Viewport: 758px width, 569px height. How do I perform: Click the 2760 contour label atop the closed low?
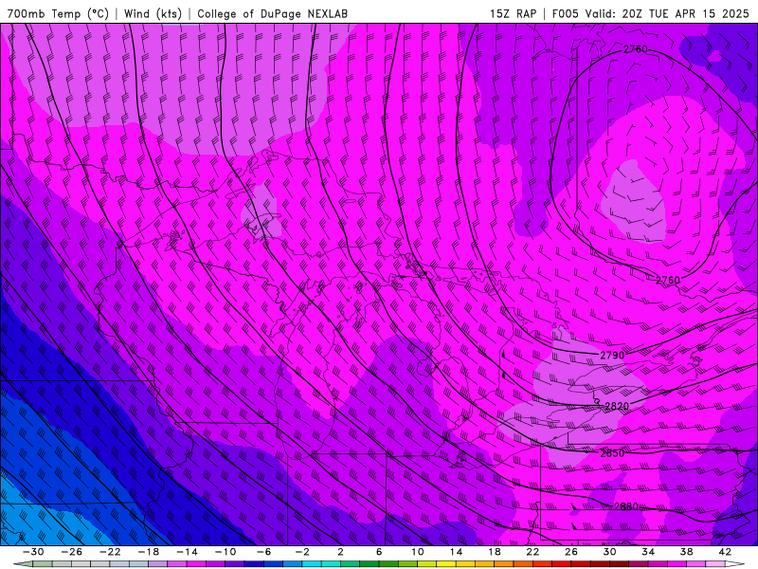(635, 49)
